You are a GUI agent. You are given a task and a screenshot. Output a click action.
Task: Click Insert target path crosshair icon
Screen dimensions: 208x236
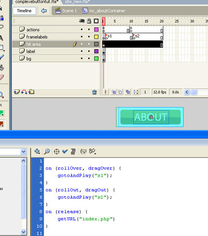pos(57,152)
